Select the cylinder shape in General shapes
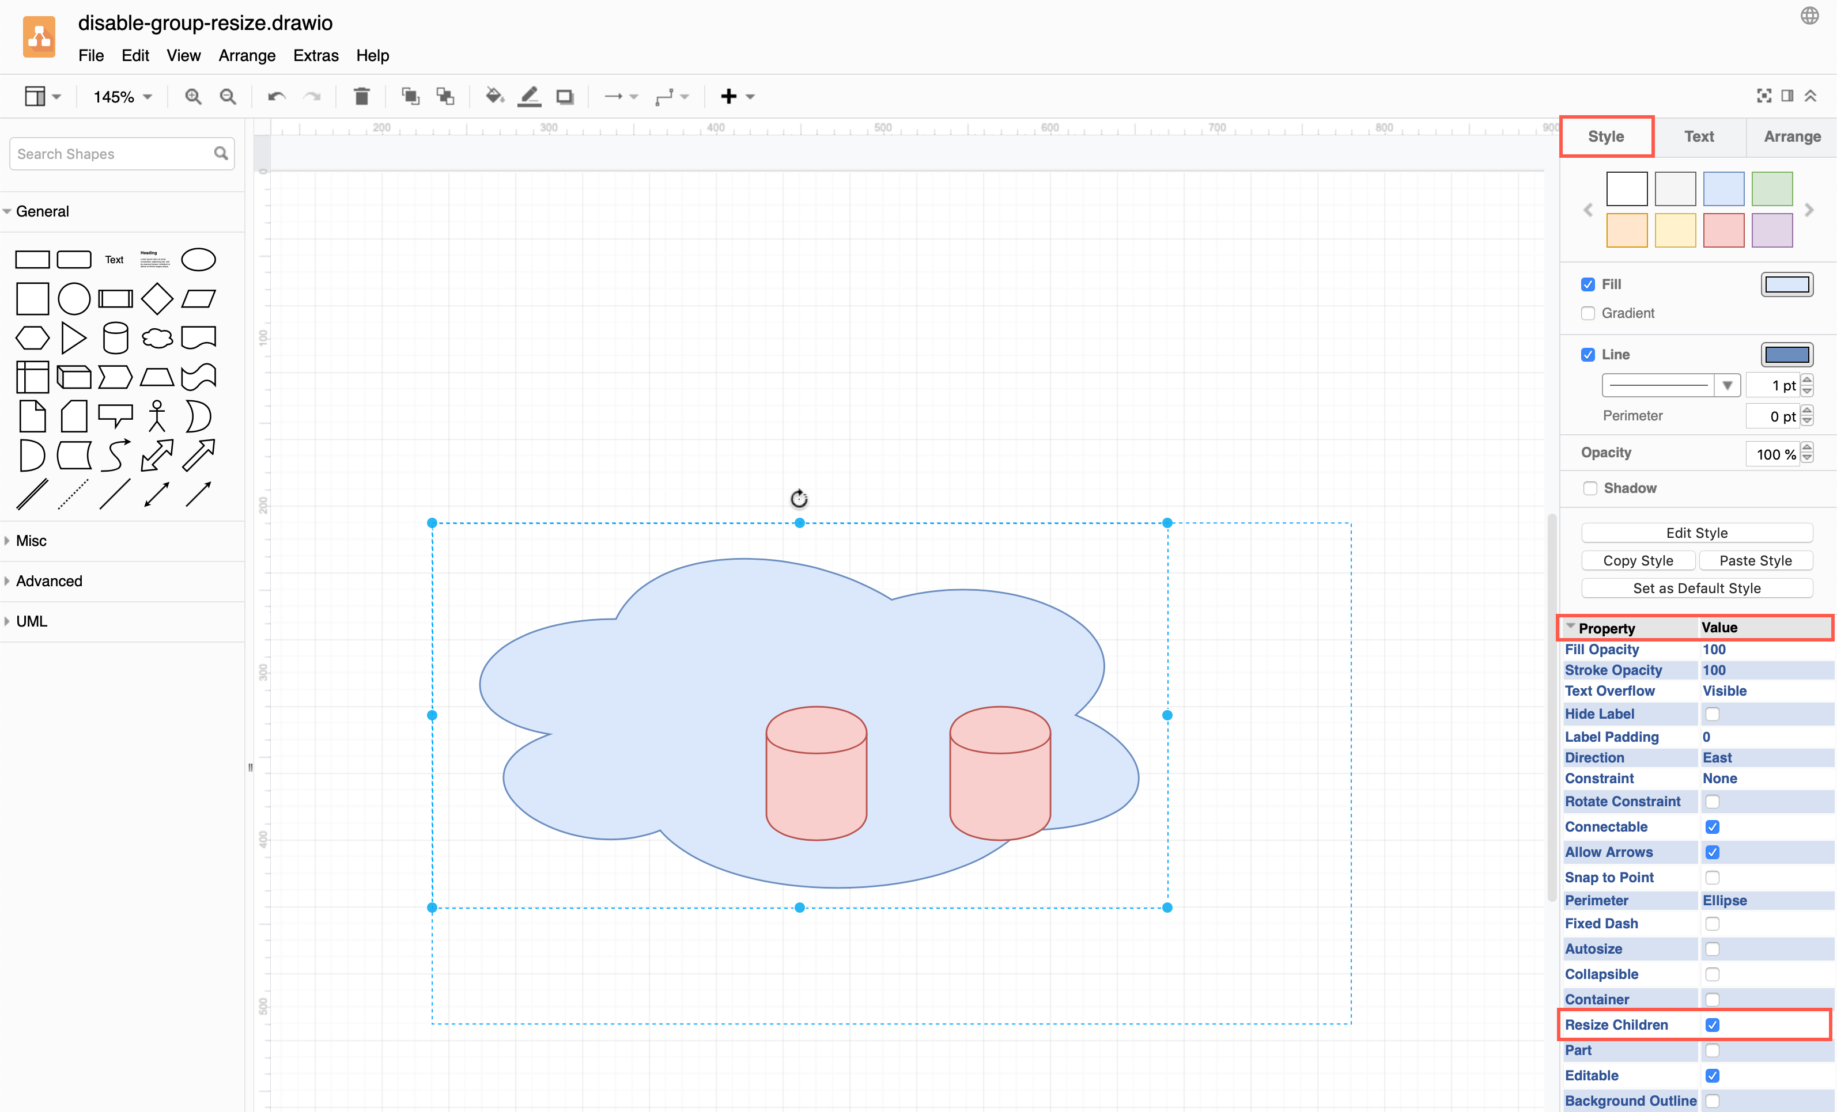This screenshot has height=1112, width=1837. pyautogui.click(x=116, y=337)
